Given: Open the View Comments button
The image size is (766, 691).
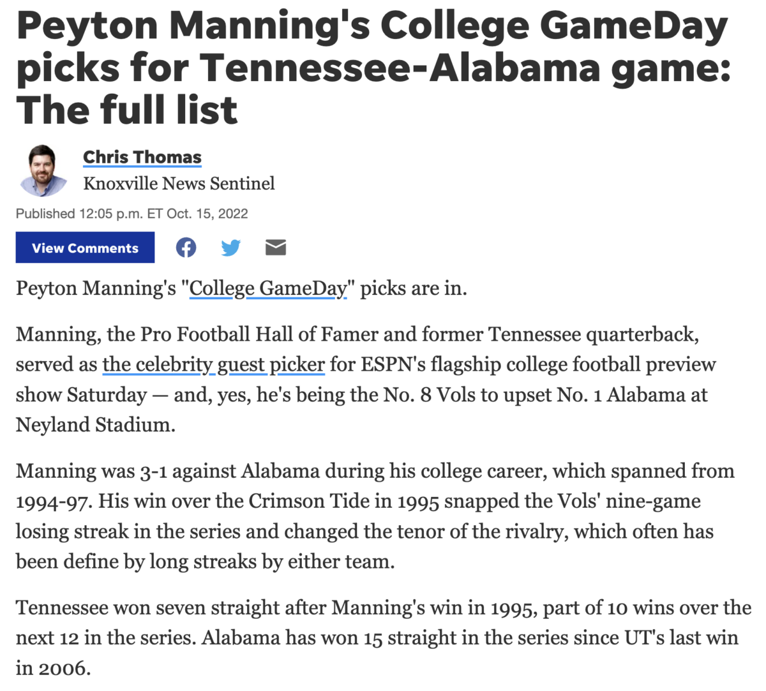Looking at the screenshot, I should tap(85, 248).
